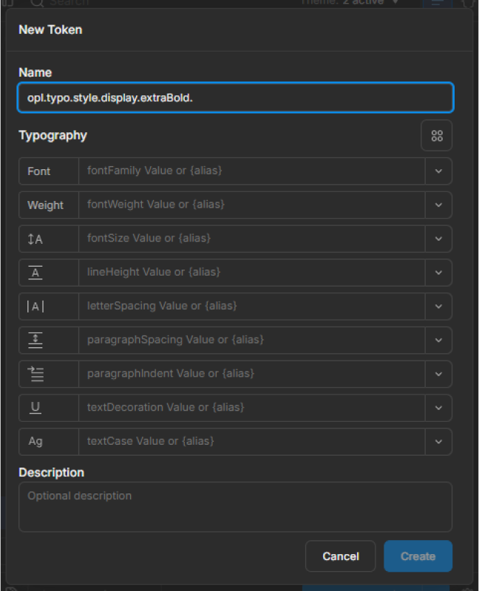Viewport: 479px width, 591px height.
Task: Click the Ag textCase icon
Action: (35, 441)
